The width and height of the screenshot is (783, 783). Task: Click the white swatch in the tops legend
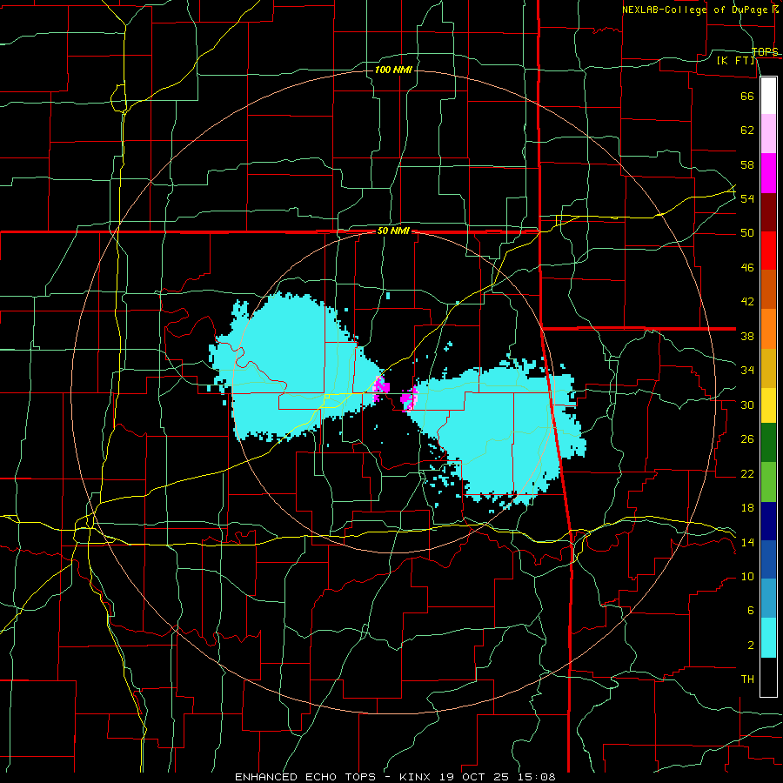pos(768,96)
